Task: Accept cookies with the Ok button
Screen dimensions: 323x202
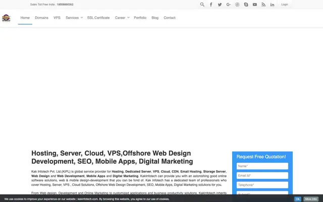Action: 298,199
